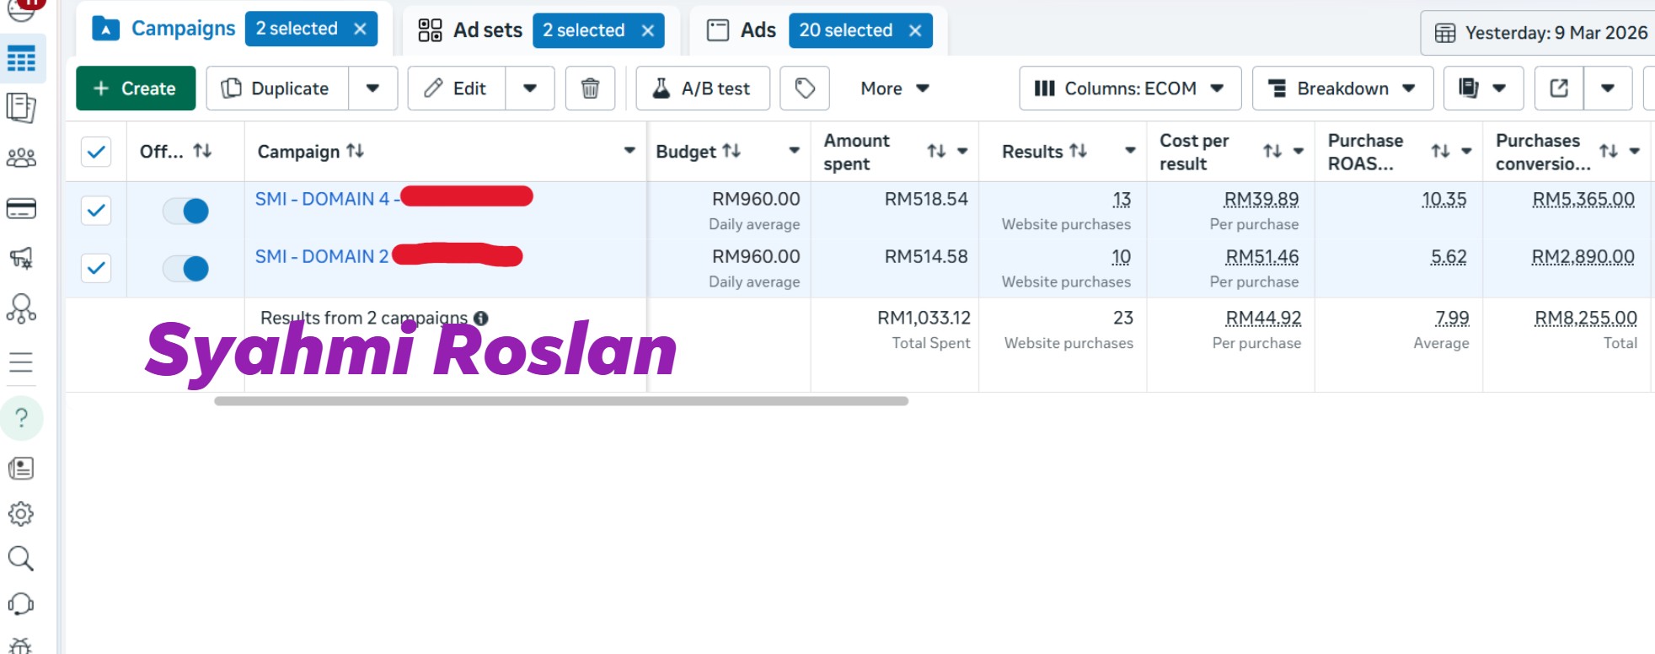This screenshot has width=1655, height=654.
Task: Open the audiences people icon in sidebar
Action: point(21,158)
